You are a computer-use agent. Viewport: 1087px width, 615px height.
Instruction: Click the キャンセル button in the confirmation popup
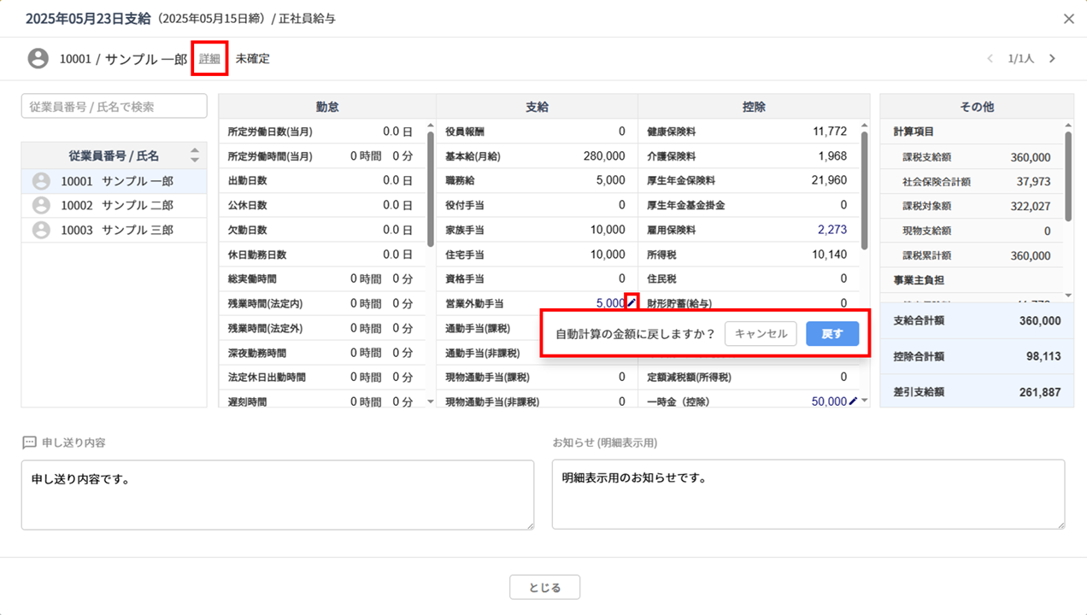point(761,334)
